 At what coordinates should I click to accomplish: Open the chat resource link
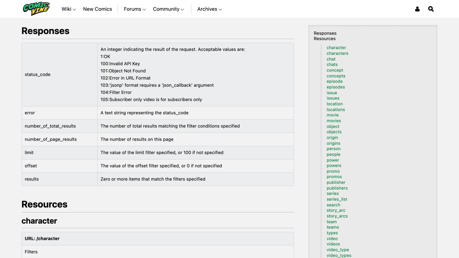pyautogui.click(x=331, y=59)
